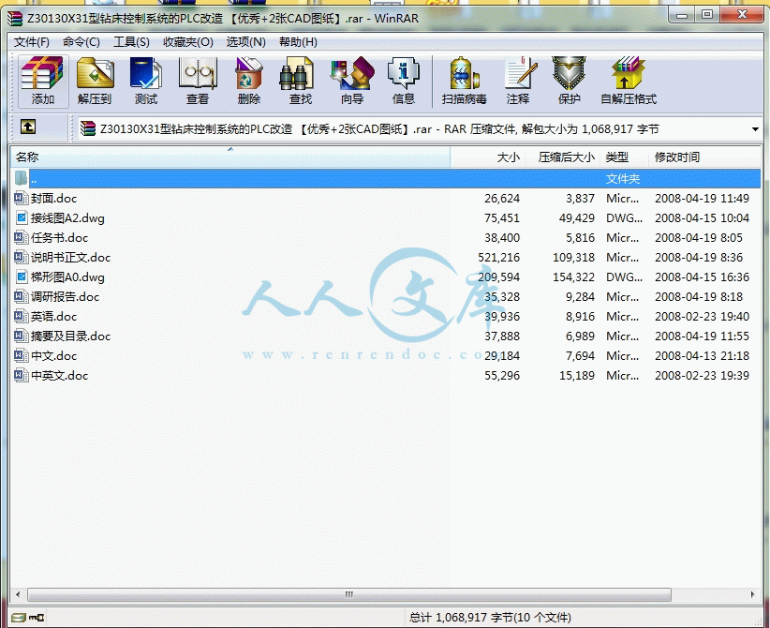Click the archive icon in address bar
Viewport: 770px width, 628px height.
click(88, 128)
